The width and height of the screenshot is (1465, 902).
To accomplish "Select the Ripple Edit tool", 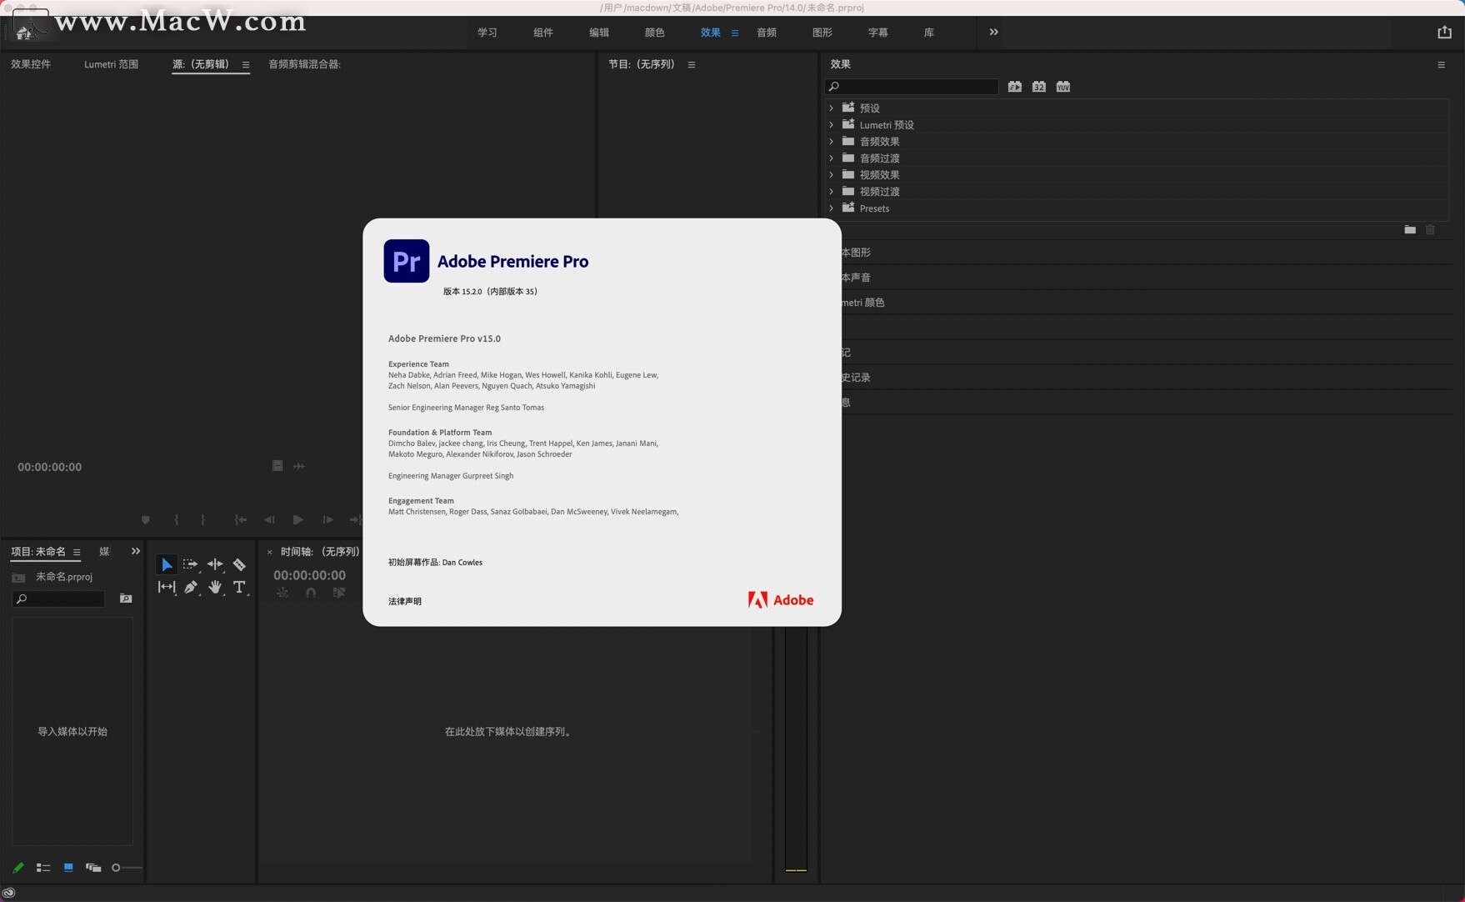I will 215,565.
